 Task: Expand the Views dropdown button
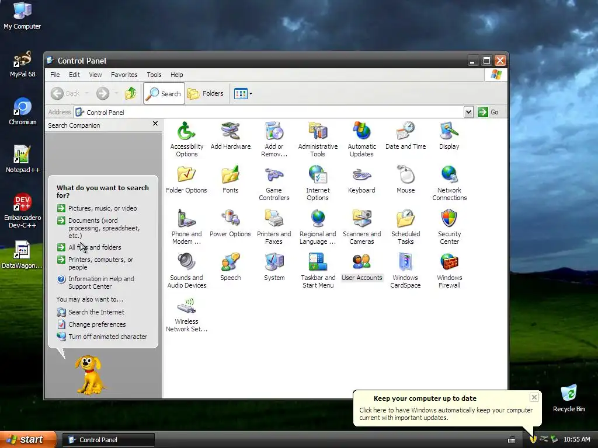[243, 93]
